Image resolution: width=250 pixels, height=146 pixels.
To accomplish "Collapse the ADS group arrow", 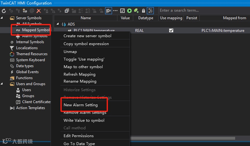I will coord(58,24).
